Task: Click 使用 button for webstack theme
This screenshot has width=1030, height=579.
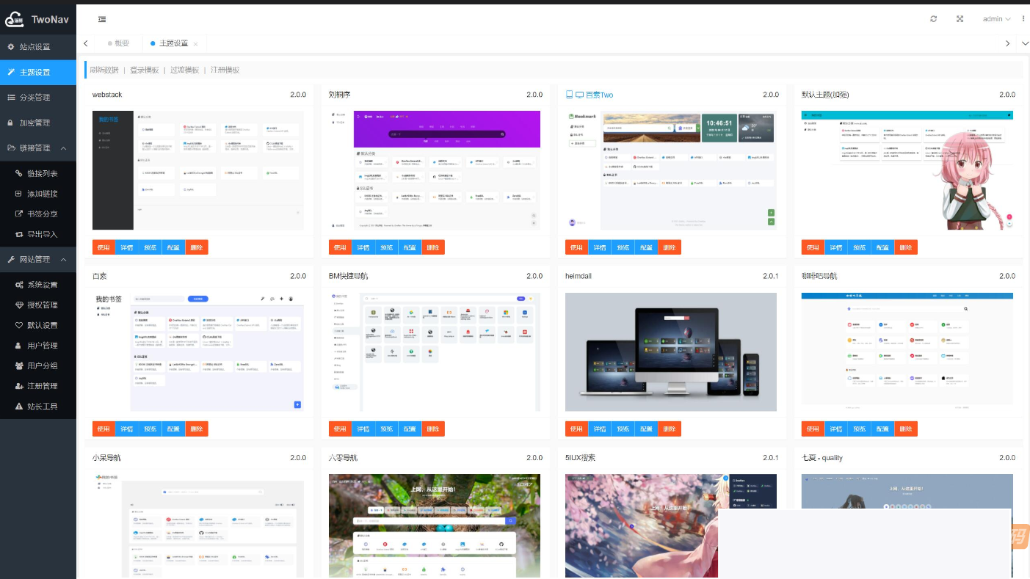Action: pyautogui.click(x=104, y=247)
